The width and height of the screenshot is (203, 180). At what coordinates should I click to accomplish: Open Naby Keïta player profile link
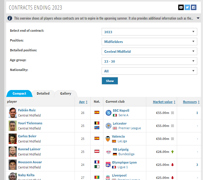(x=26, y=175)
